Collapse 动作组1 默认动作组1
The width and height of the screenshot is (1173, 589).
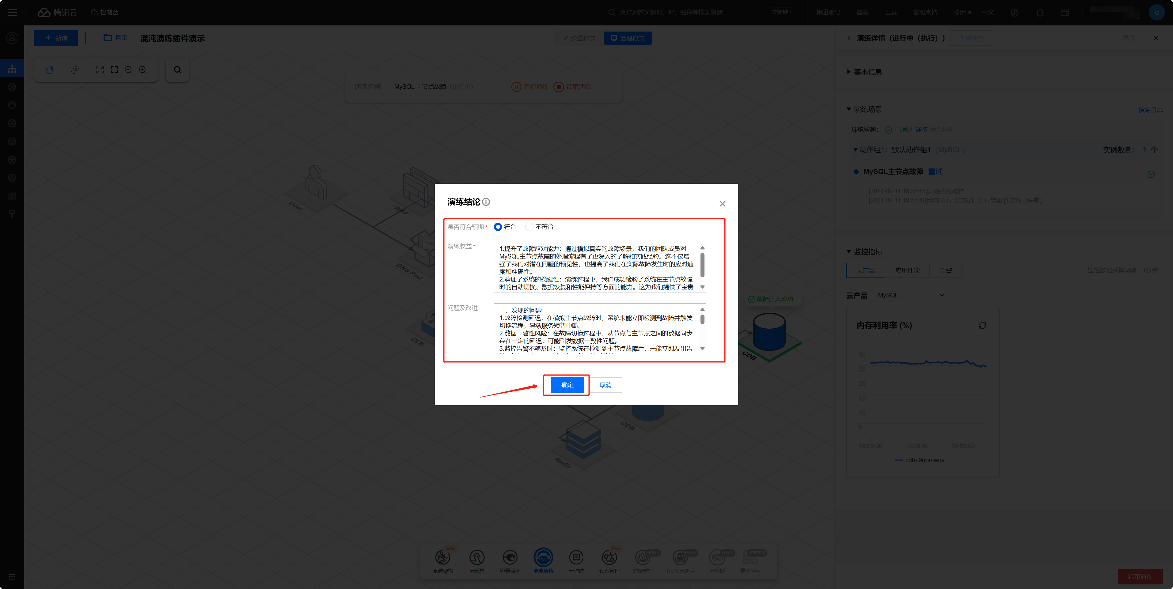856,150
